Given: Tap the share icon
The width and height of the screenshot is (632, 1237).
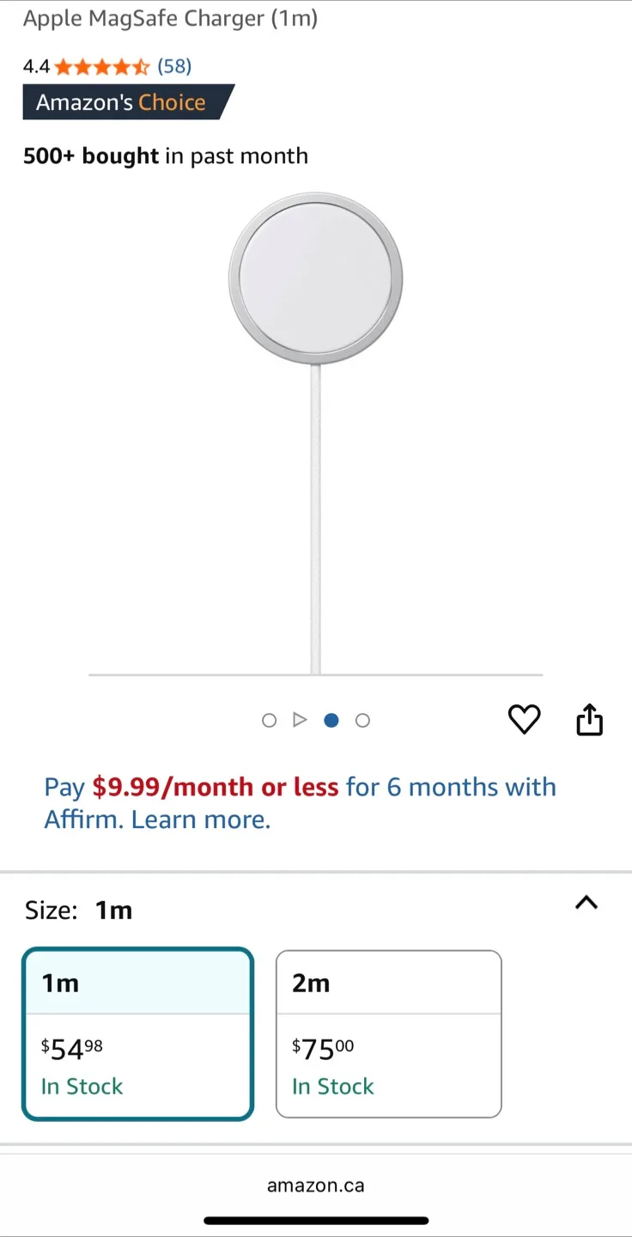Looking at the screenshot, I should click(589, 720).
